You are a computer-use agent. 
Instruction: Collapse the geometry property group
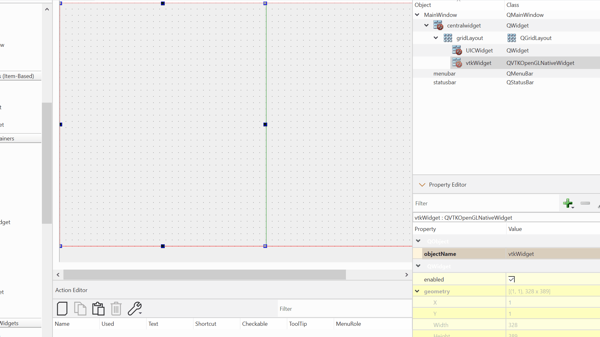click(417, 291)
